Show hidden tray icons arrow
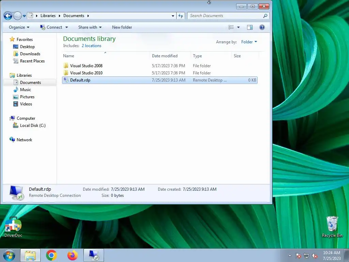This screenshot has width=349, height=262. 290,256
